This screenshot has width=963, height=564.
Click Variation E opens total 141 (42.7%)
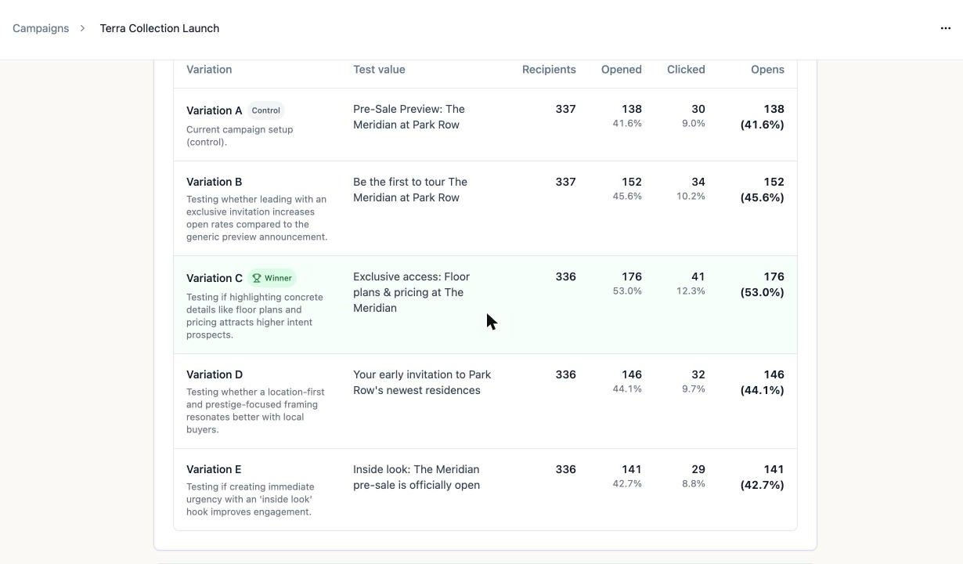coord(763,477)
